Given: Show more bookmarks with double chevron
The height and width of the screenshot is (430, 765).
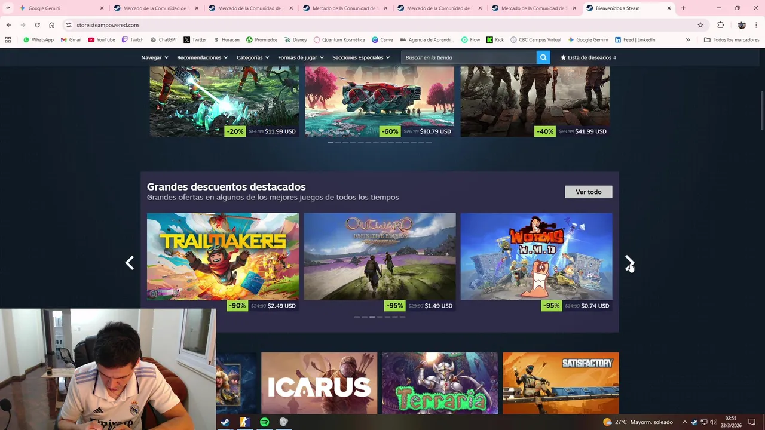Looking at the screenshot, I should coord(687,40).
